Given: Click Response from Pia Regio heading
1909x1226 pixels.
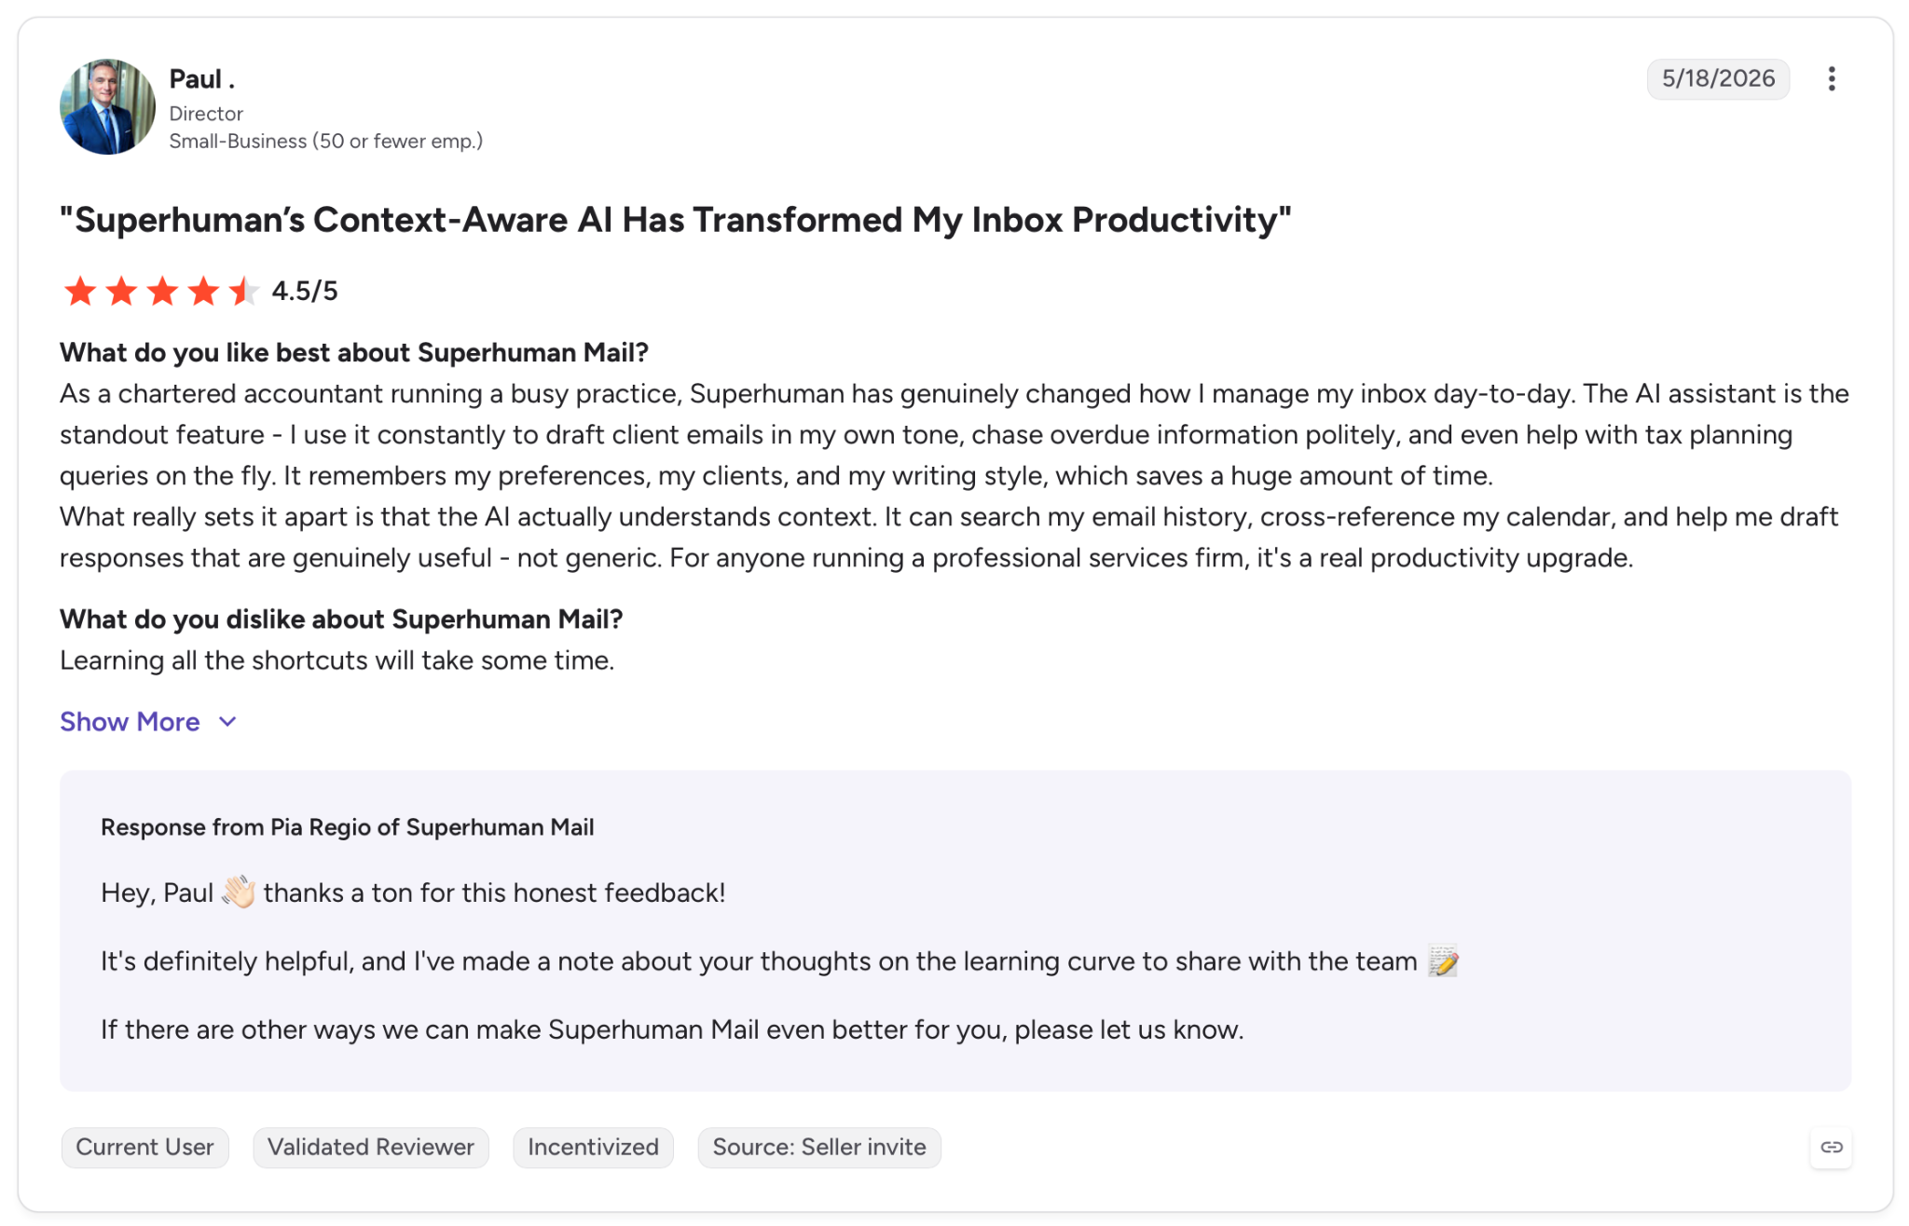Looking at the screenshot, I should pos(347,827).
